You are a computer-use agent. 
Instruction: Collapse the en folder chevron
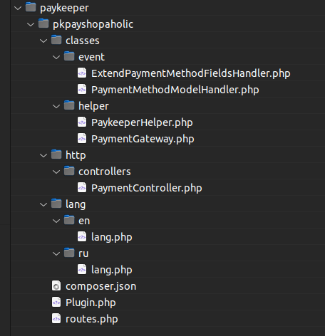pos(56,221)
